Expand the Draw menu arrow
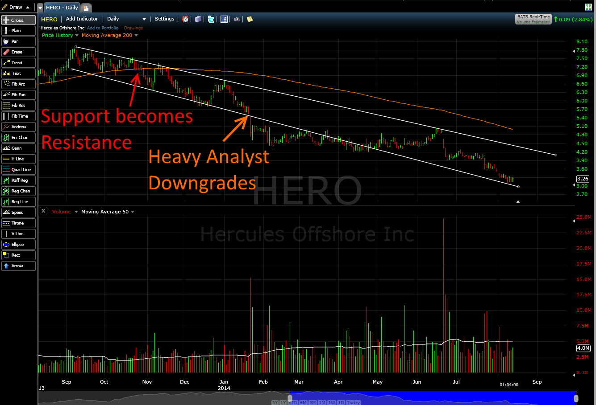596x405 pixels. coord(28,7)
